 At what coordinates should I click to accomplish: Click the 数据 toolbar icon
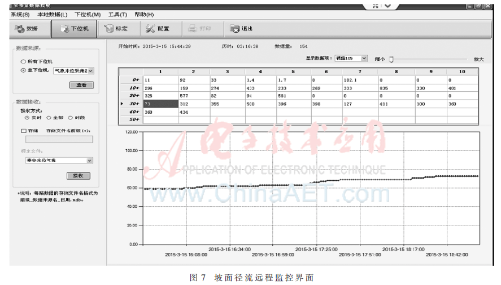[x=20, y=29]
